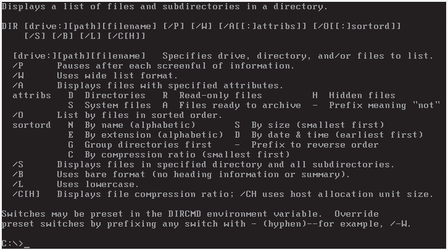448x250 pixels.
Task: Click the /A attributes switch label
Action: 18,86
